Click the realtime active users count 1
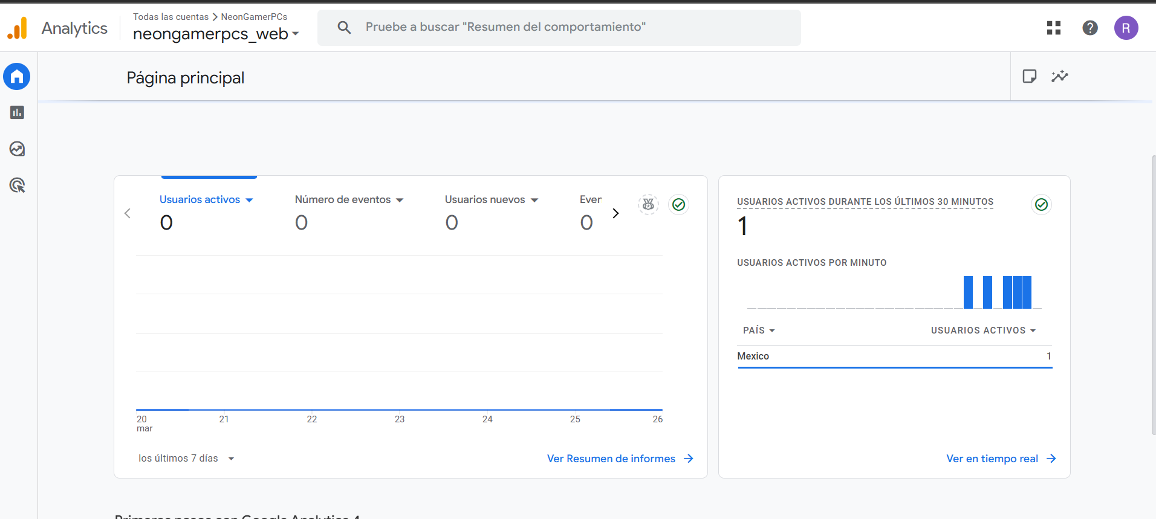This screenshot has height=519, width=1156. pyautogui.click(x=742, y=227)
